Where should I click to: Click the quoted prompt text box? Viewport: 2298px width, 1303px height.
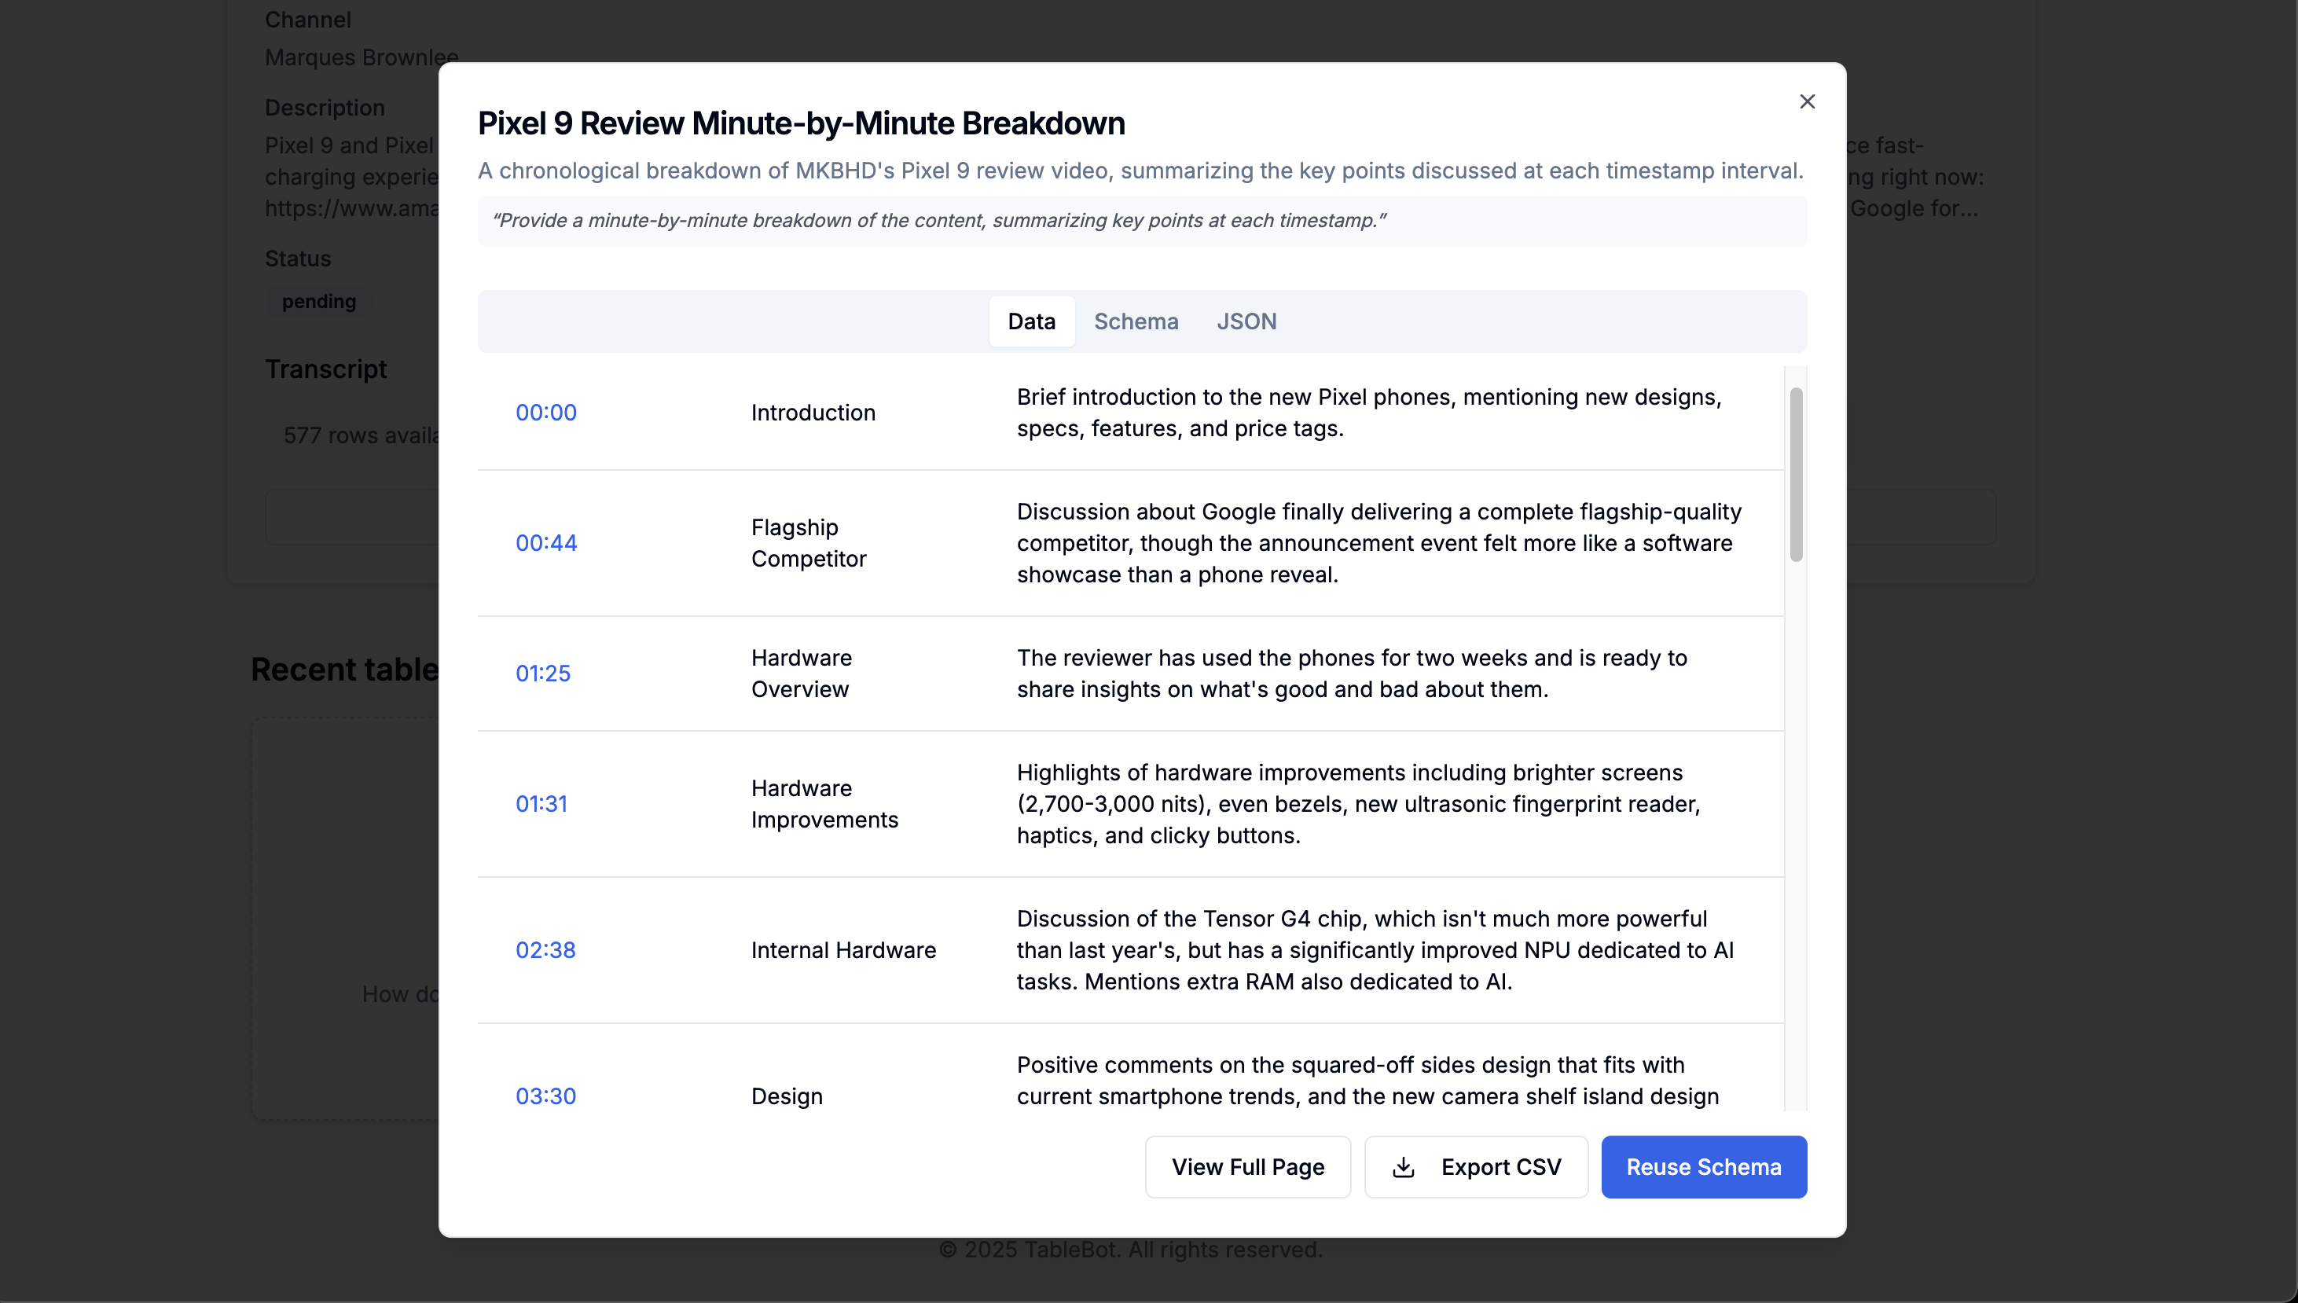click(x=1142, y=221)
